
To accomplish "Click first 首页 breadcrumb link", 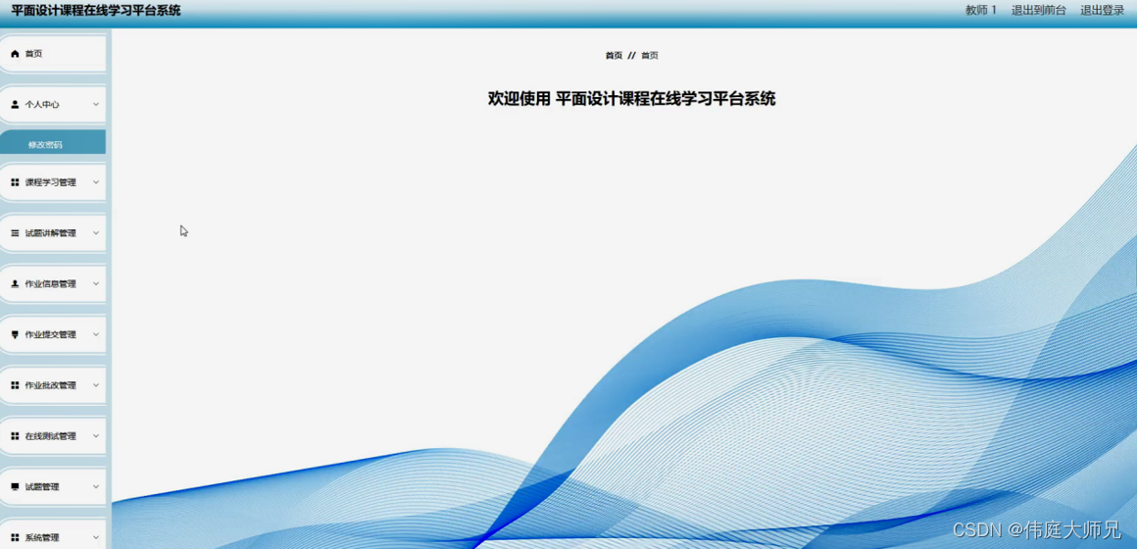I will (x=614, y=55).
